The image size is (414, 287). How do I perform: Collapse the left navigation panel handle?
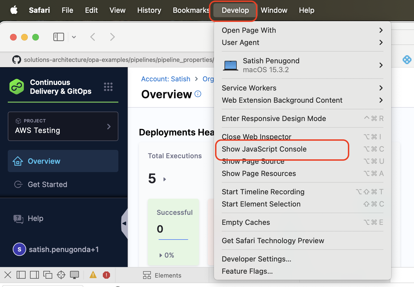124,223
